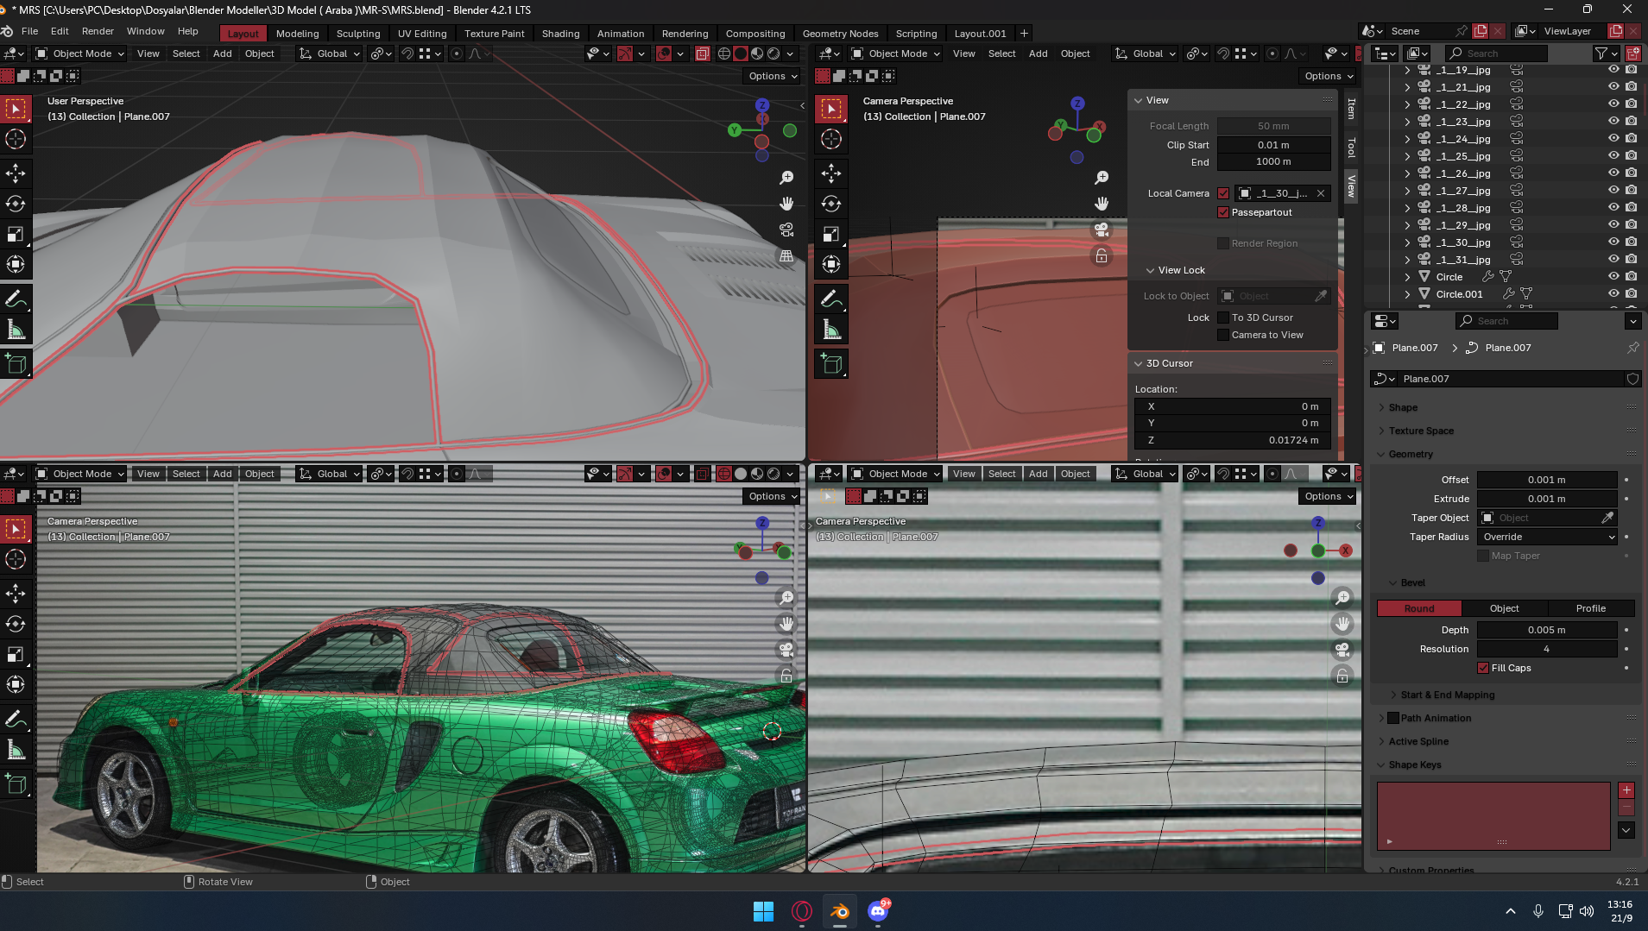
Task: Select the Select Box tool in User Perspective viewport
Action: (x=16, y=109)
